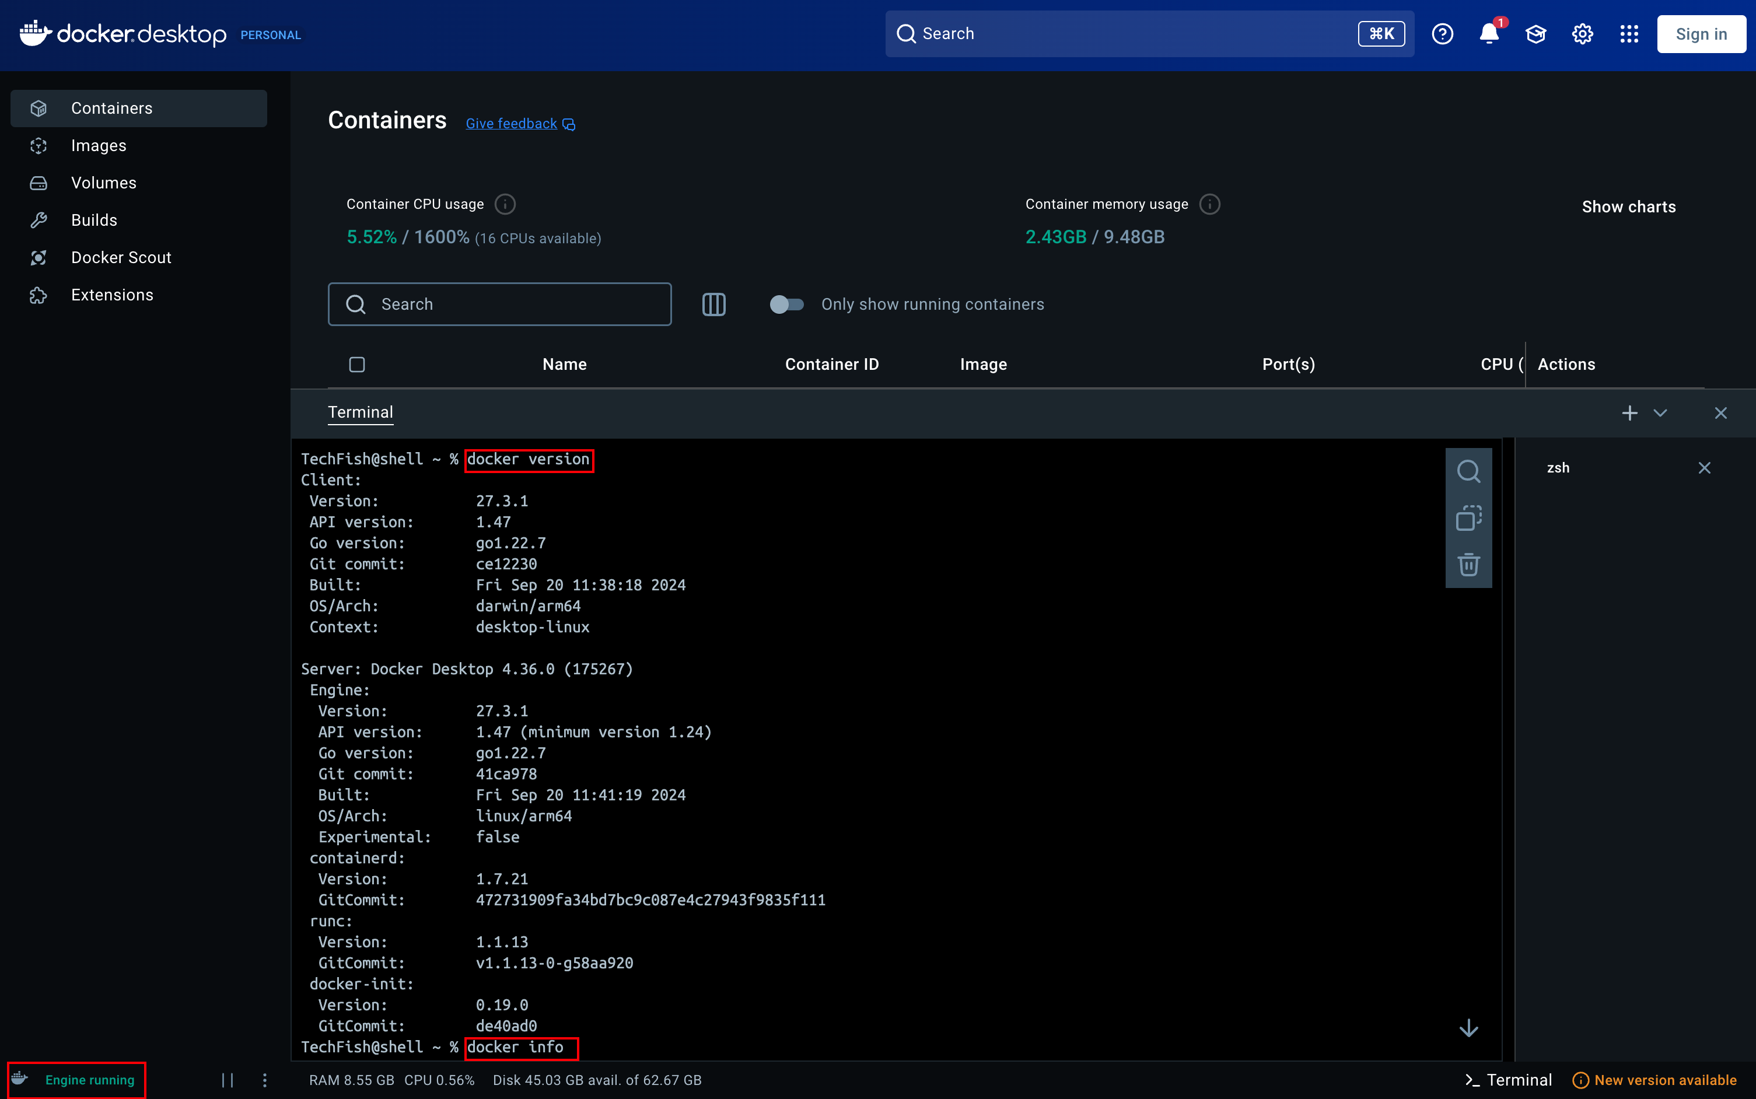Click the Image column header

point(984,364)
